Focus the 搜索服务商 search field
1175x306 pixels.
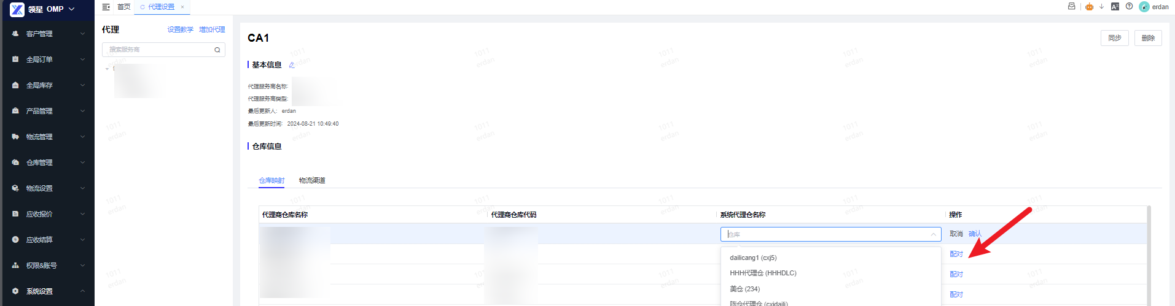(x=163, y=50)
